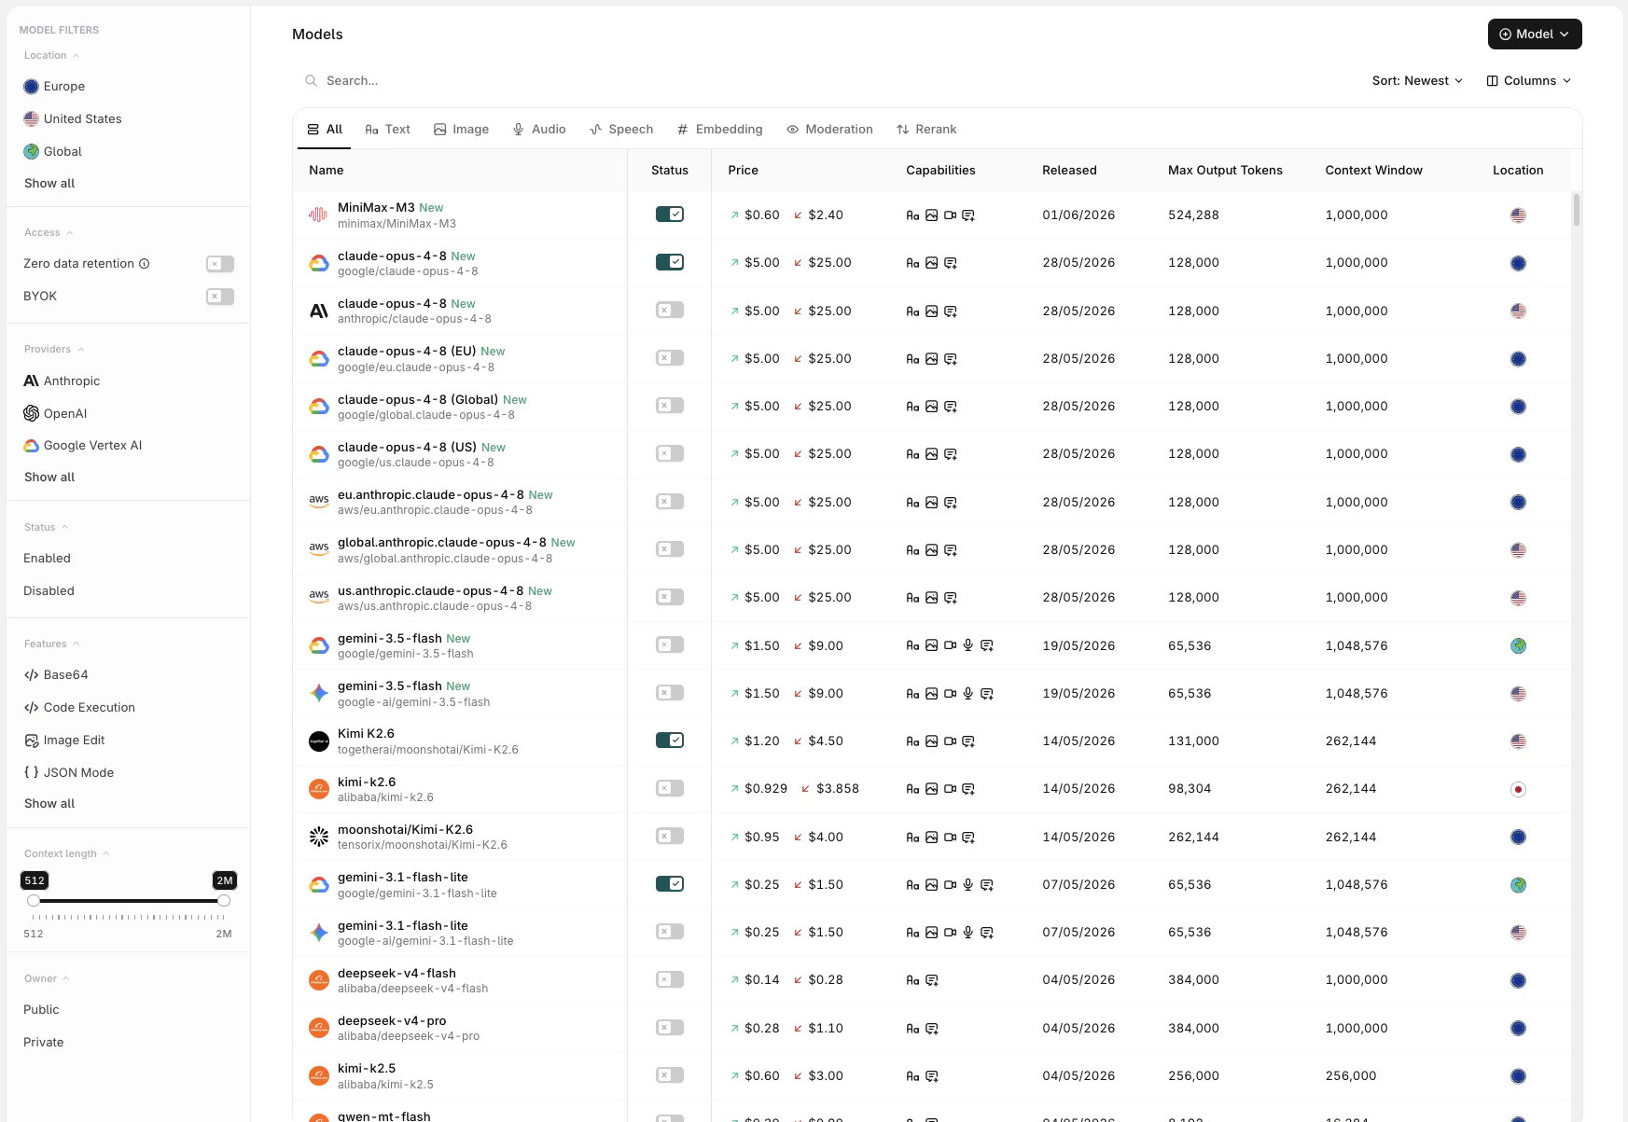Collapse the Providers filter section

coord(54,350)
